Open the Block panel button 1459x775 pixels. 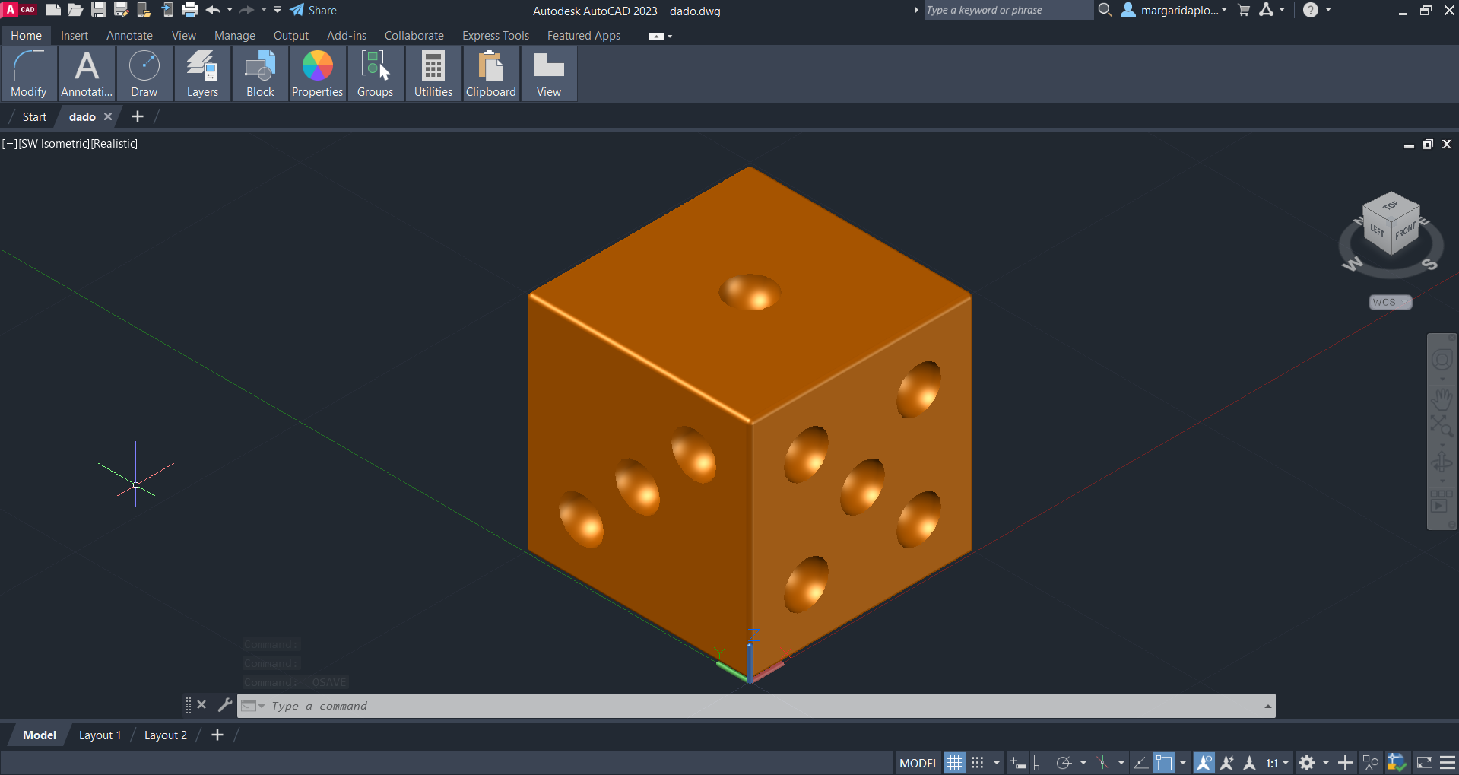(x=260, y=74)
